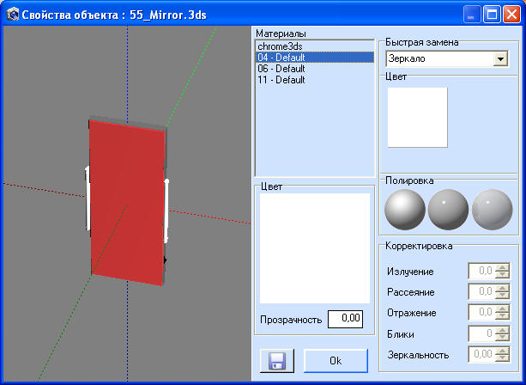Click the Блики value field
Image resolution: width=526 pixels, height=385 pixels.
pos(481,333)
